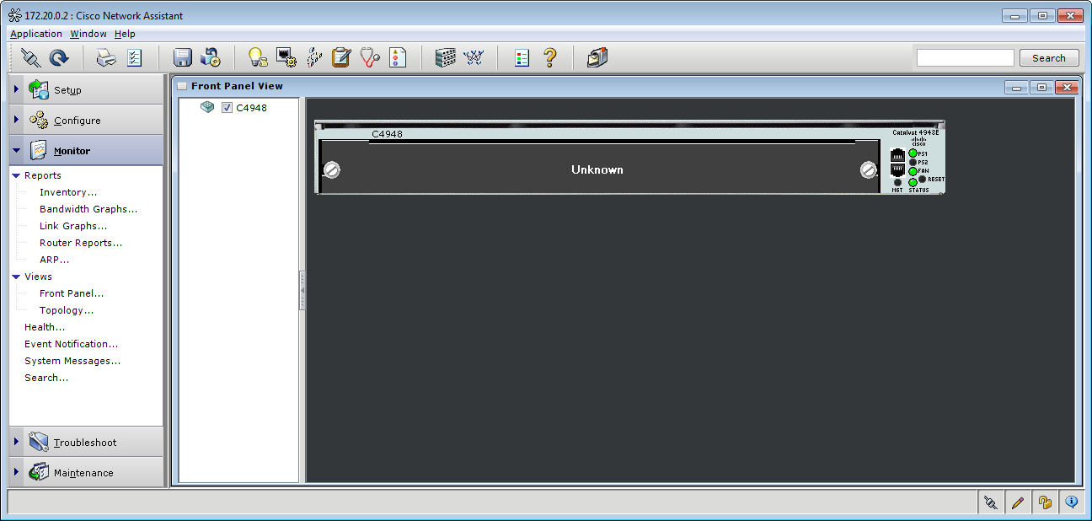The width and height of the screenshot is (1092, 521).
Task: Click the Topology view toolbar icon
Action: click(474, 57)
